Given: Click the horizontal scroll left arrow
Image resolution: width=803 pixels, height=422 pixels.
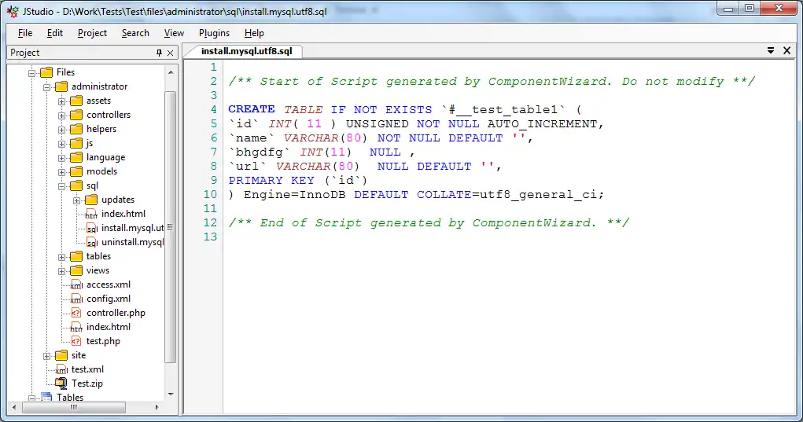Looking at the screenshot, I should pos(14,408).
